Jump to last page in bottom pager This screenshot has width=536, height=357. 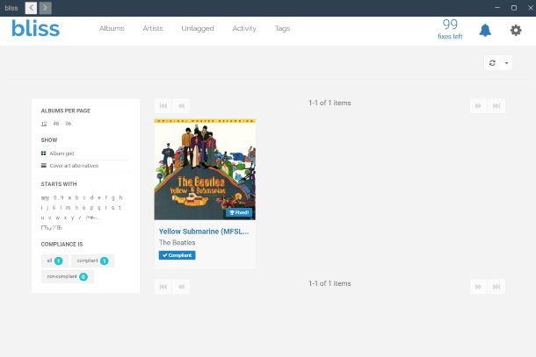point(496,287)
